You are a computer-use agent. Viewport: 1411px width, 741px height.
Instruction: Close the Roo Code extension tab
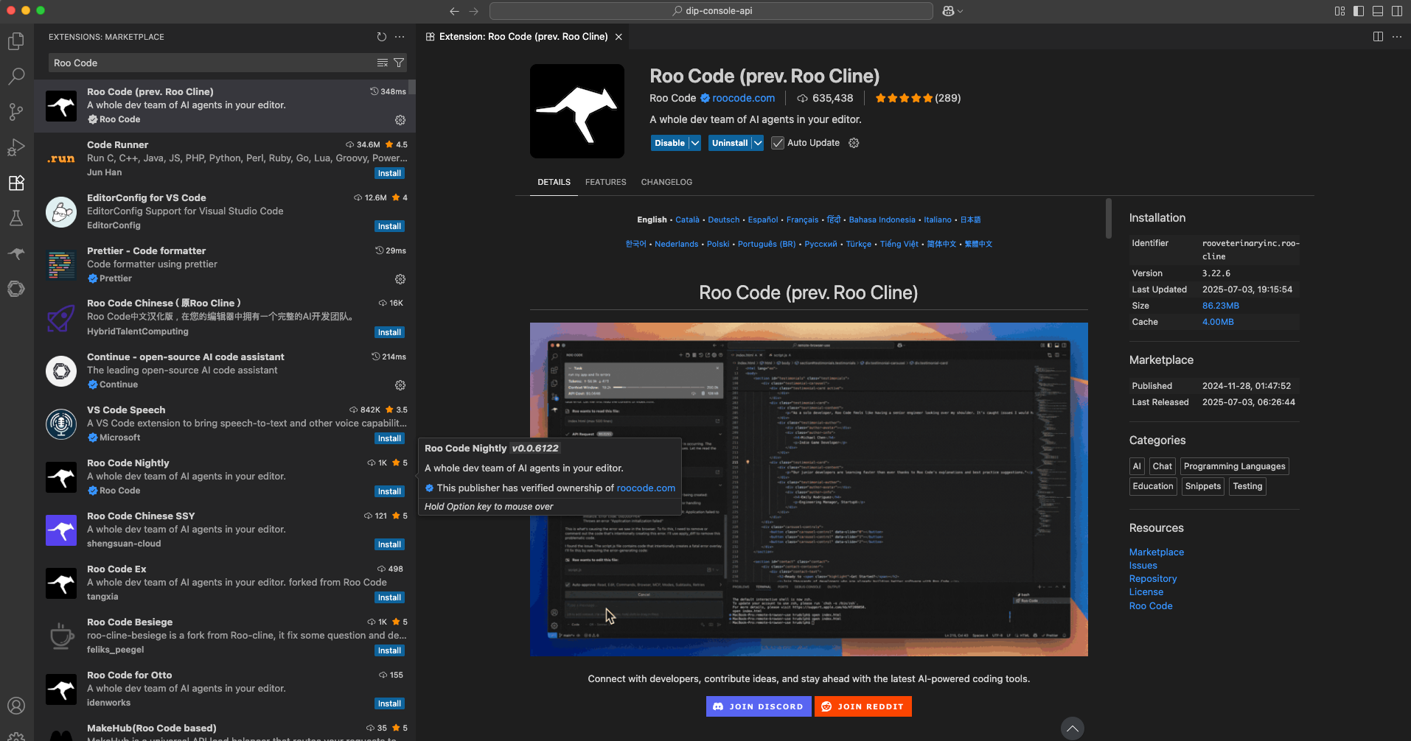(x=619, y=37)
